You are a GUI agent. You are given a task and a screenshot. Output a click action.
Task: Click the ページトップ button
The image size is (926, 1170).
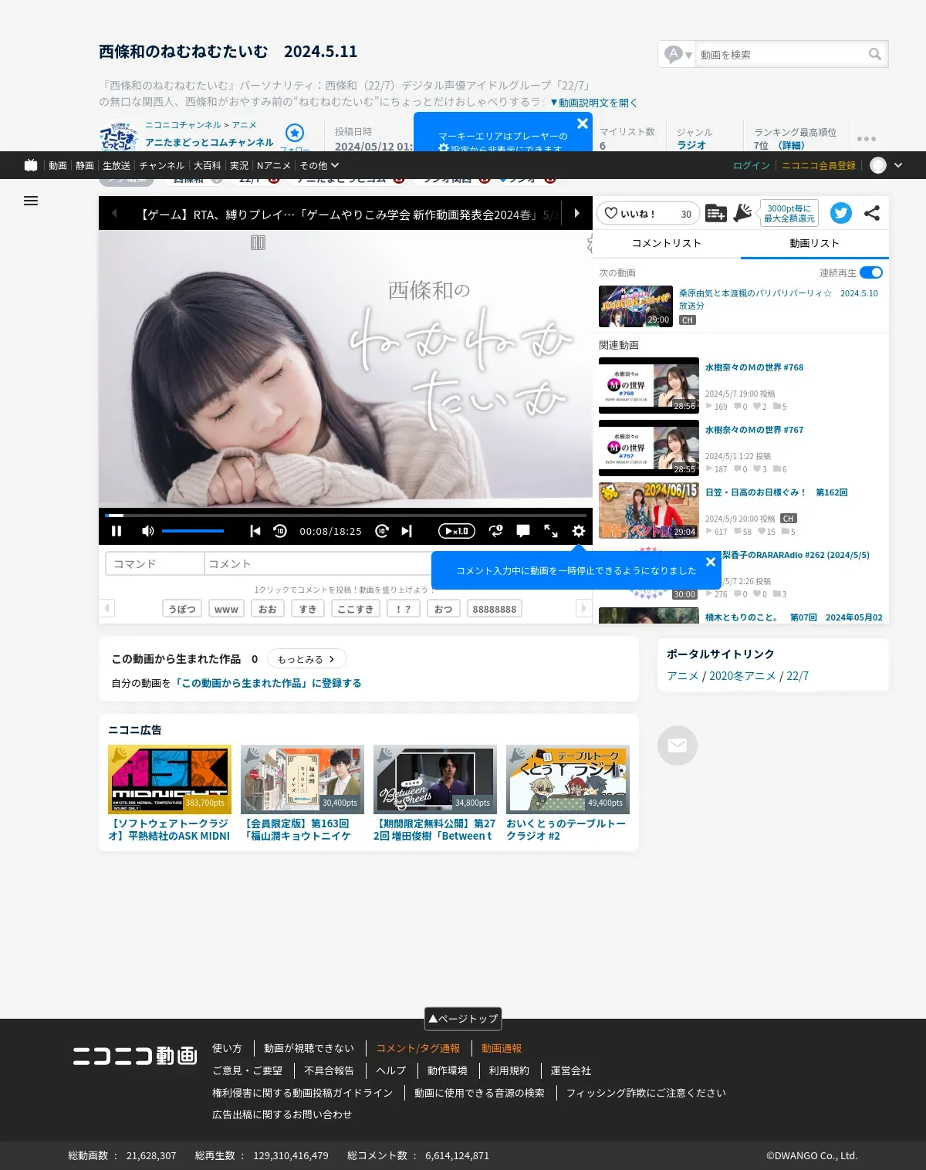tap(463, 1019)
